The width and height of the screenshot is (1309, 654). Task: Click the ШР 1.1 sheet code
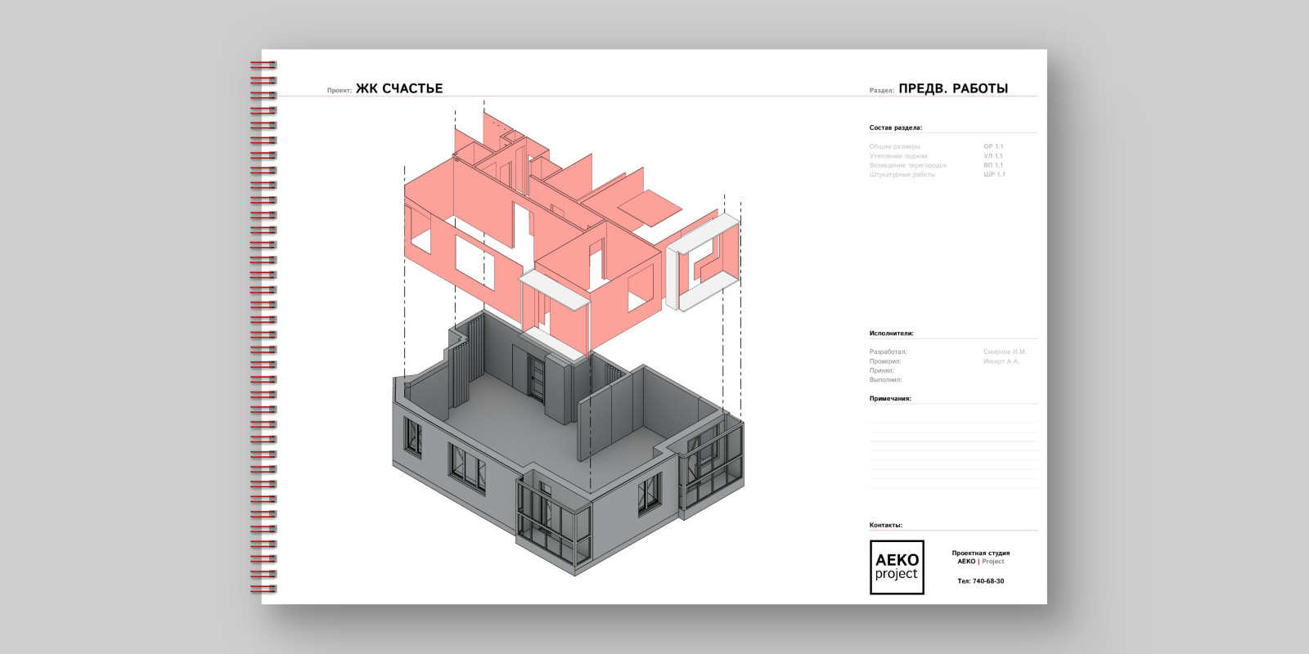(x=994, y=175)
